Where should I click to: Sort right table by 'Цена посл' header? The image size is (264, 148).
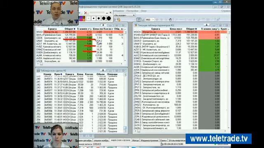point(176,29)
